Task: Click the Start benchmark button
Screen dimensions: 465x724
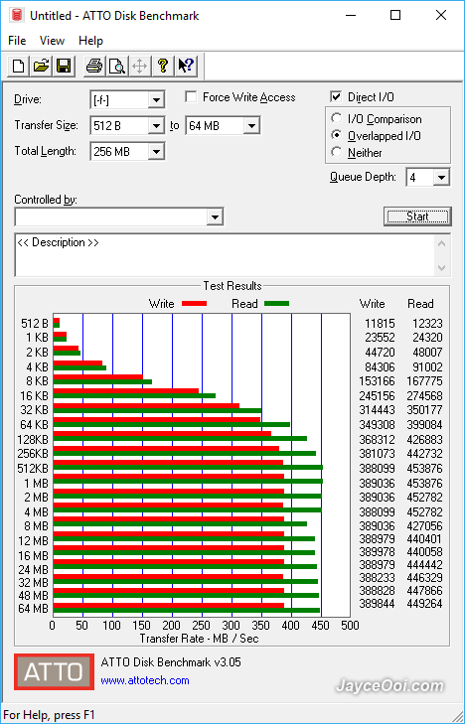Action: coord(417,217)
